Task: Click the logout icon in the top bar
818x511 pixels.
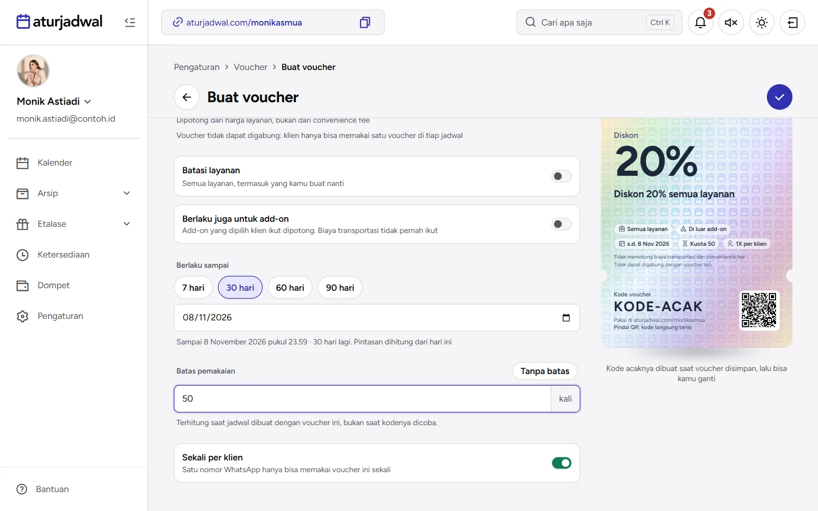Action: pyautogui.click(x=792, y=22)
